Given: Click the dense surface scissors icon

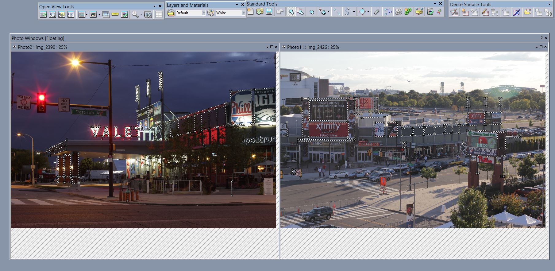Looking at the screenshot, I should coord(494,13).
